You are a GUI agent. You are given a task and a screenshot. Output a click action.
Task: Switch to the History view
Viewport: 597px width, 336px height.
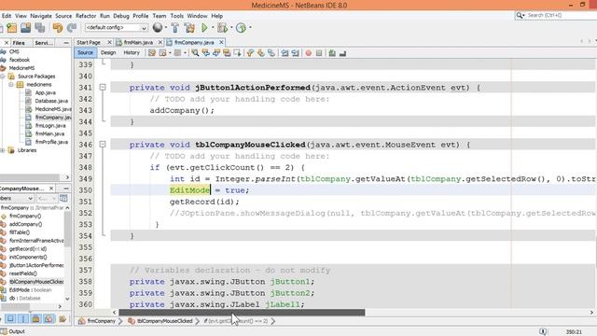point(132,53)
